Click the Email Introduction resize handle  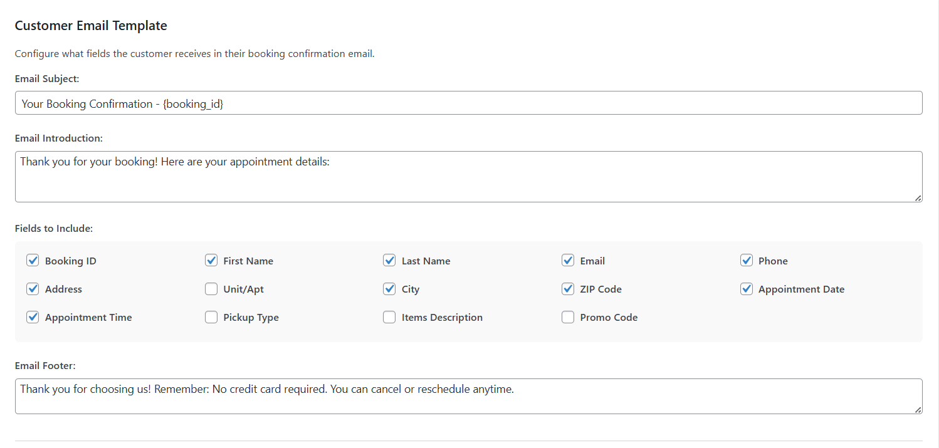coord(918,199)
